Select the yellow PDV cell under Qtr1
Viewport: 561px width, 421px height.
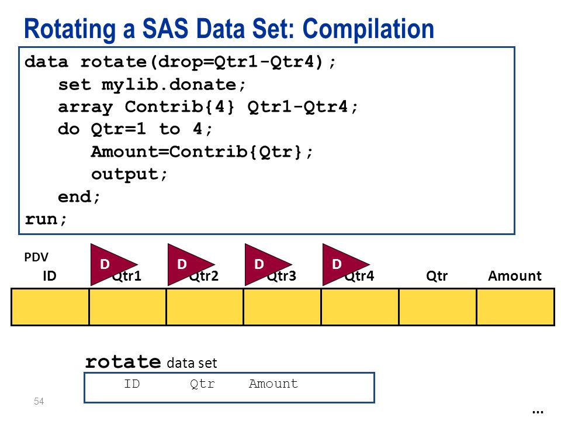pos(128,307)
